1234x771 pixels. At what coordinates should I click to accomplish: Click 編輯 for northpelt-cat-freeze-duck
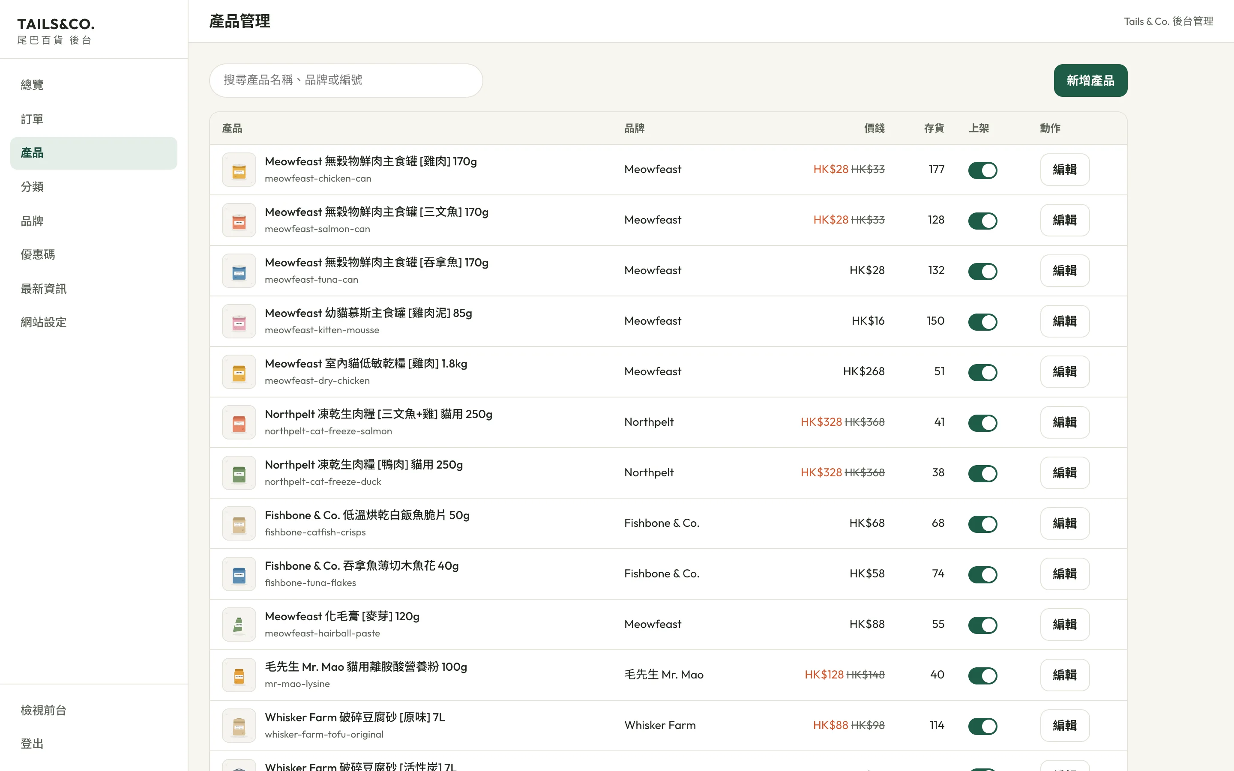[x=1065, y=473]
